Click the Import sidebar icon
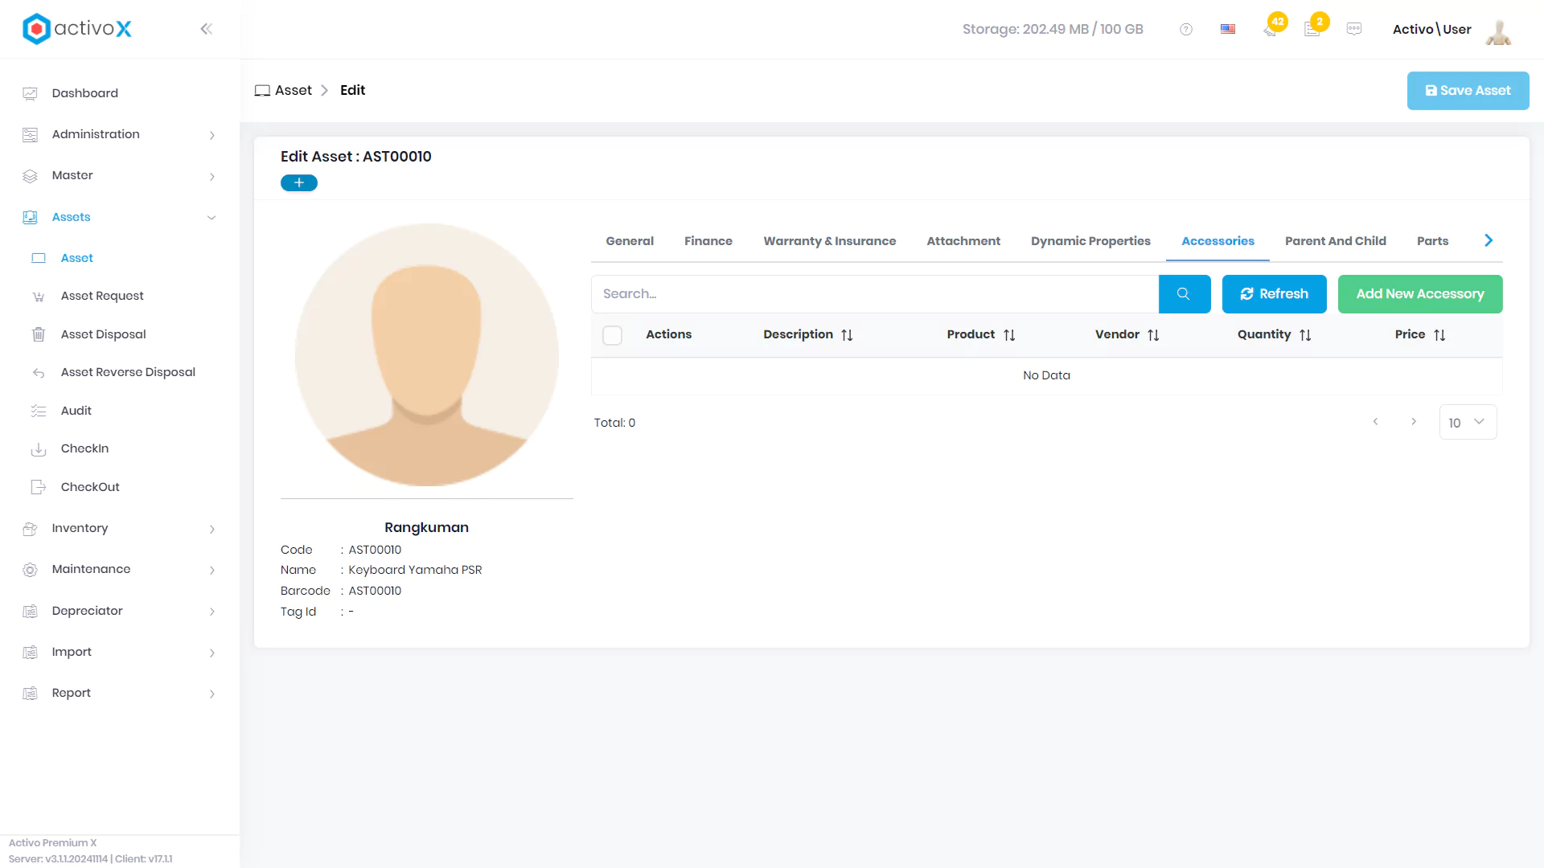The width and height of the screenshot is (1544, 868). tap(31, 653)
